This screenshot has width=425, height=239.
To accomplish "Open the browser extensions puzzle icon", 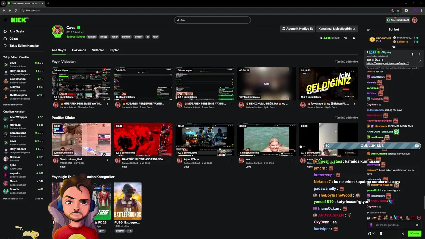I will [406, 10].
